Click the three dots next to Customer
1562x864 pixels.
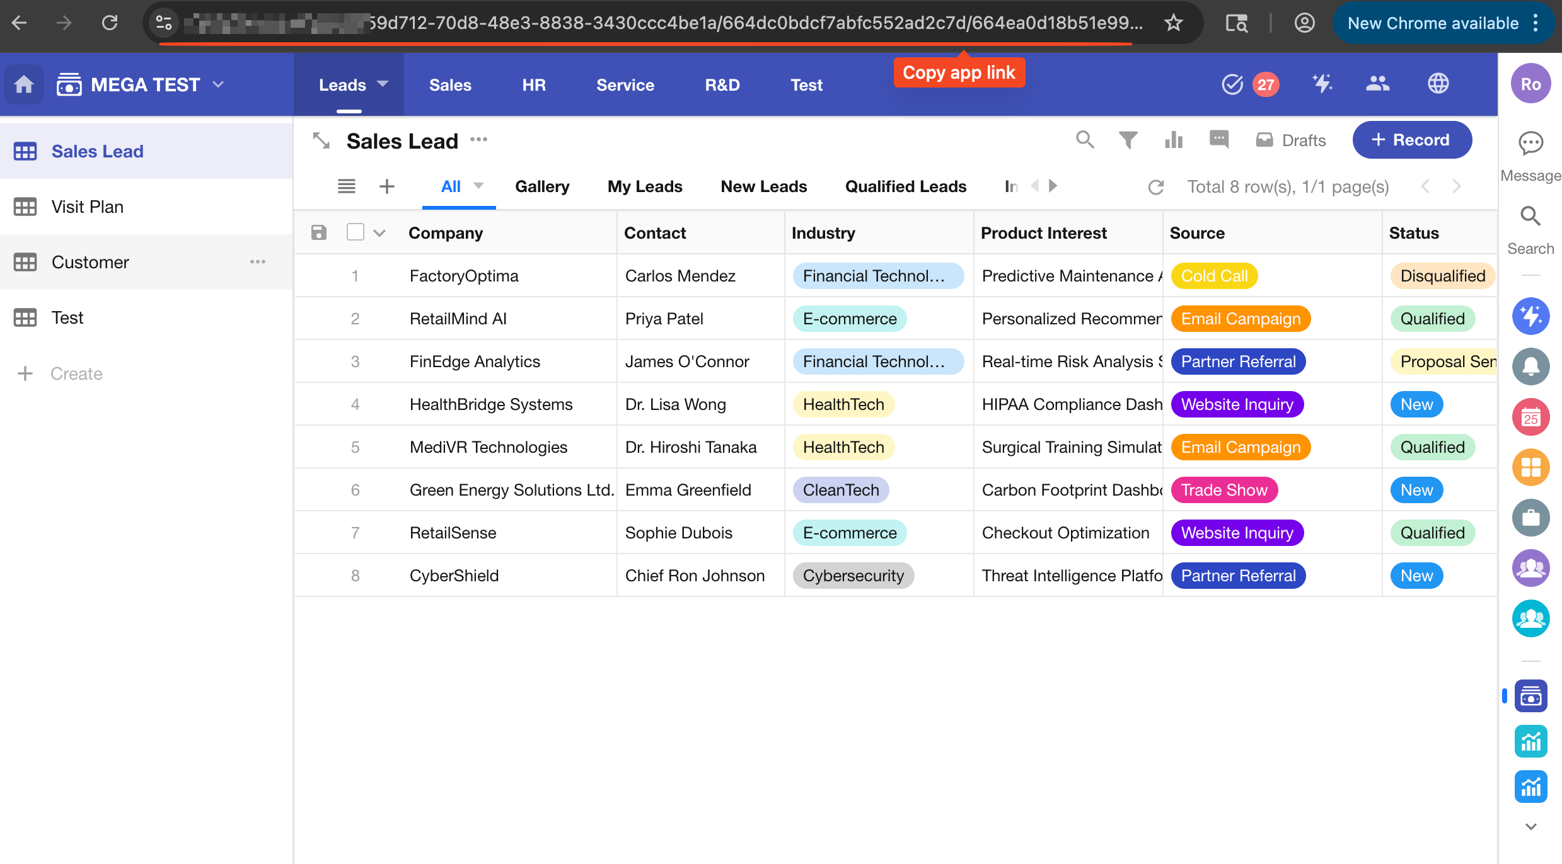(257, 262)
